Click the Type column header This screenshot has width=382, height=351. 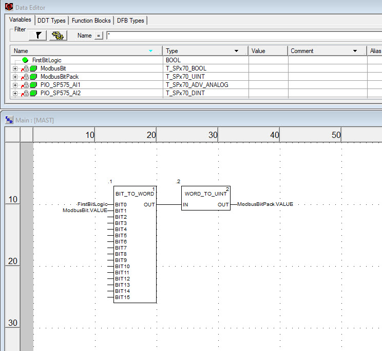click(x=205, y=51)
